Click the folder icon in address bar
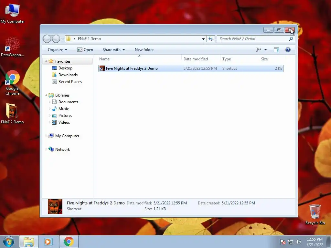Screen dimensions: 331x248 tap(69, 39)
